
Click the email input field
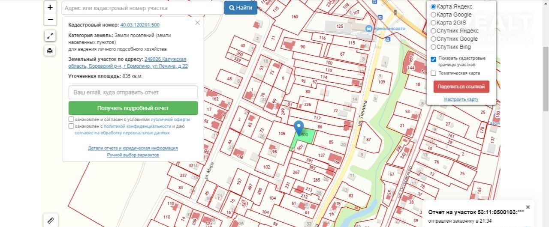pos(133,93)
